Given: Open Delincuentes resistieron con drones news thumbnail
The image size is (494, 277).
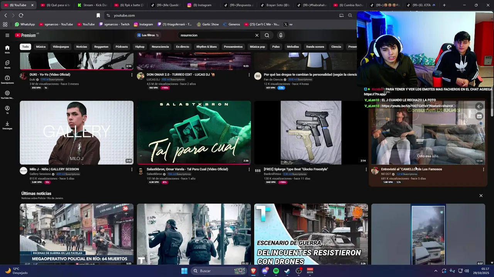Looking at the screenshot, I should (311, 234).
